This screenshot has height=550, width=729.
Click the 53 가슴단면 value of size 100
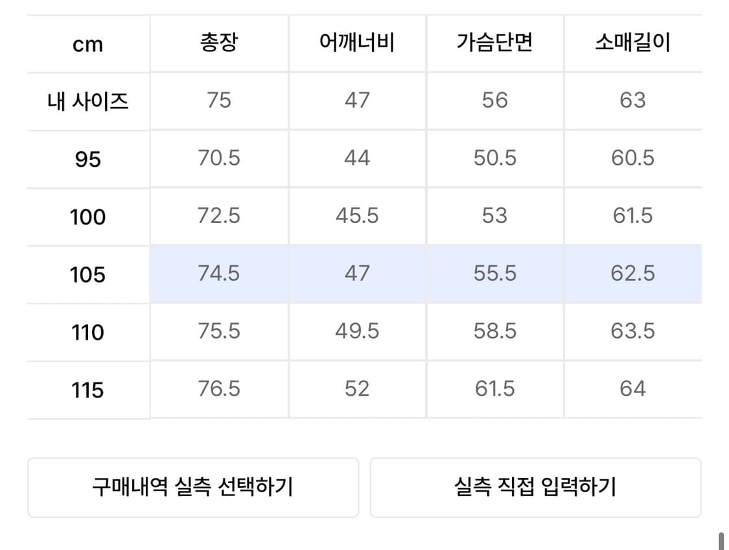tap(494, 217)
